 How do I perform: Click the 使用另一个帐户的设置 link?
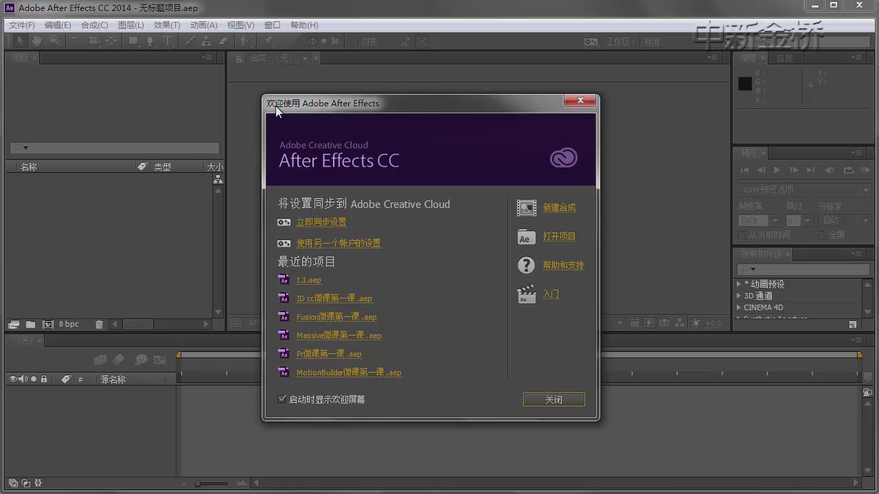tap(339, 243)
